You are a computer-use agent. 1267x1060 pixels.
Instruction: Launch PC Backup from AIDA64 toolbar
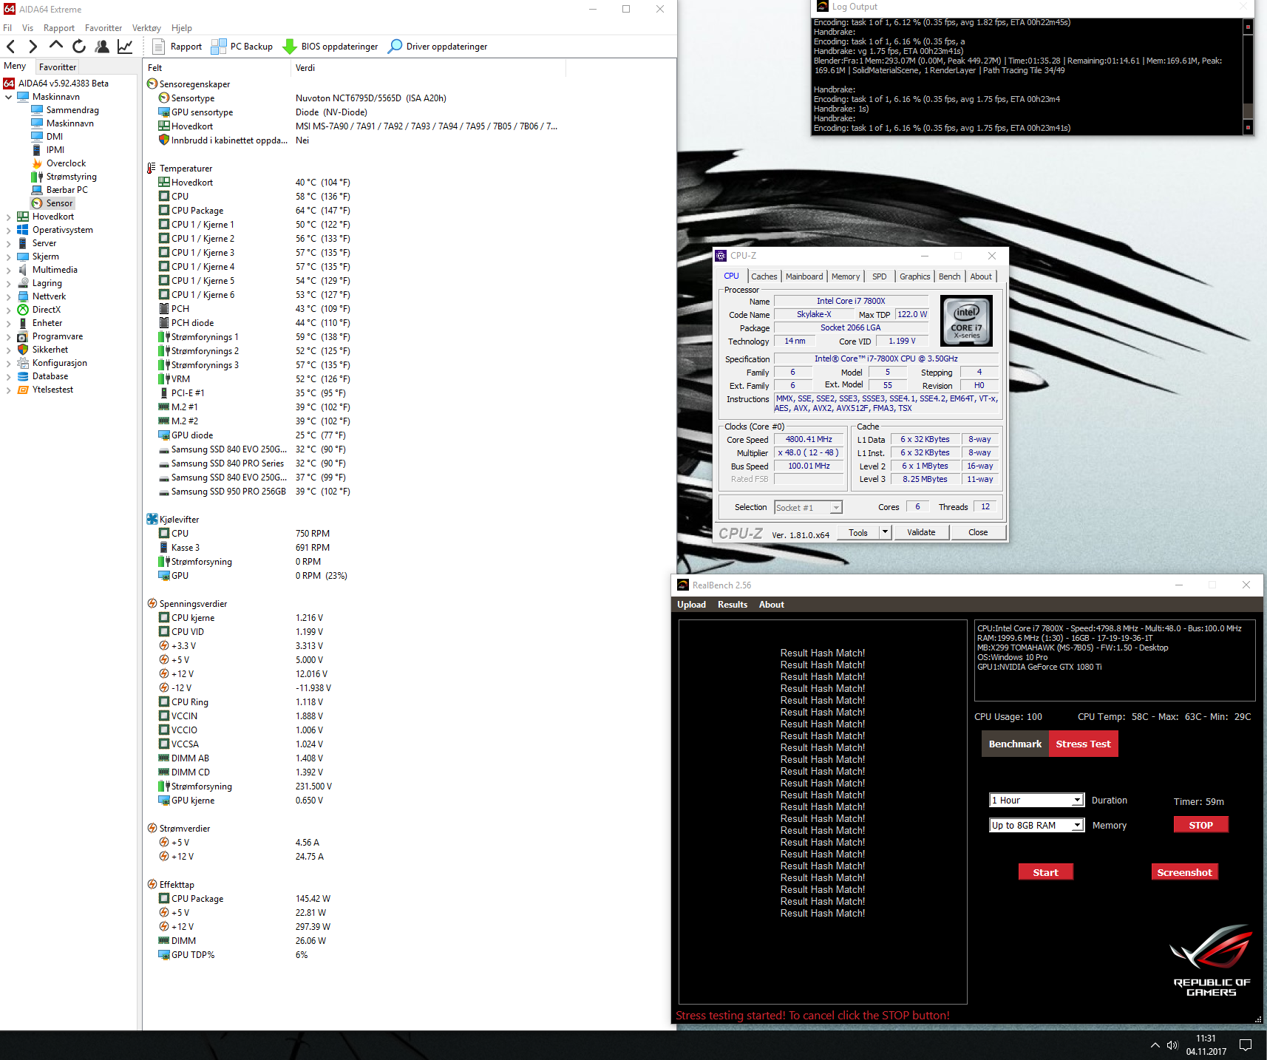click(x=242, y=47)
